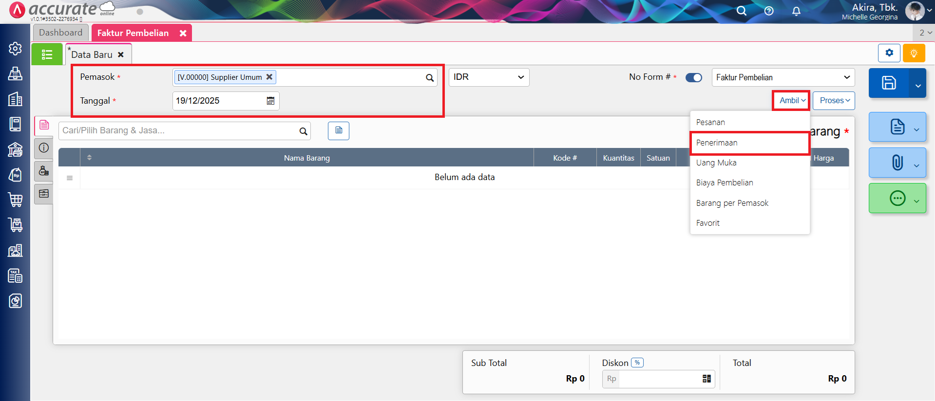Switch to the Dashboard tab
This screenshot has height=401, width=935.
coord(61,33)
